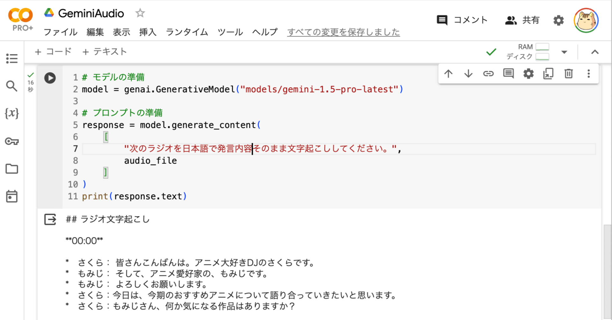Open the table of contents sidebar
612x320 pixels.
click(x=12, y=58)
